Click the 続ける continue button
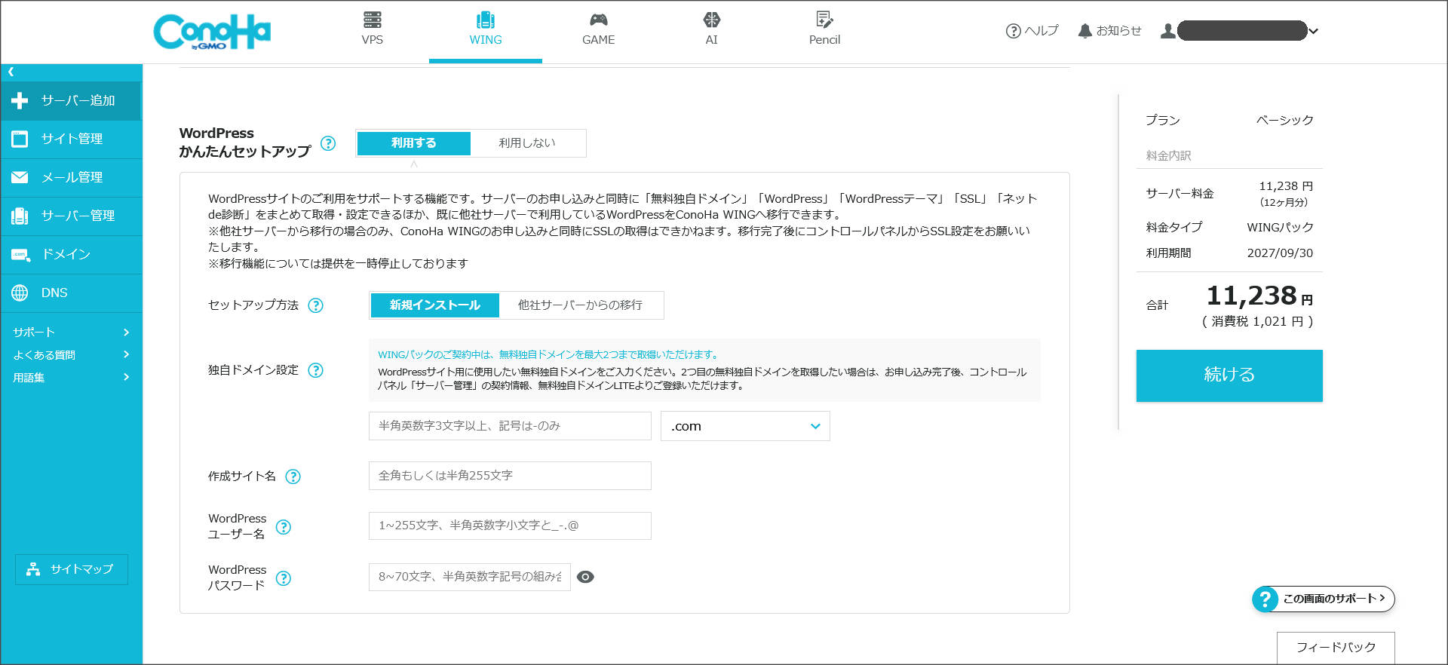This screenshot has height=665, width=1448. point(1229,375)
